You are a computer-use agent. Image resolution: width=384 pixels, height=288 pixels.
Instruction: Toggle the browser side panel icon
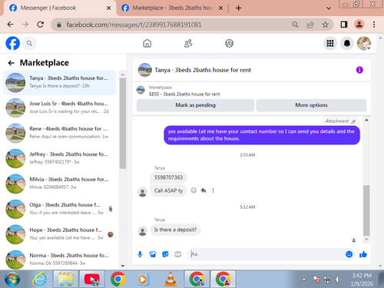pyautogui.click(x=344, y=25)
